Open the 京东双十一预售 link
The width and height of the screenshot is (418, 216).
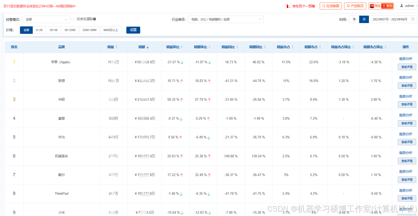[304, 6]
